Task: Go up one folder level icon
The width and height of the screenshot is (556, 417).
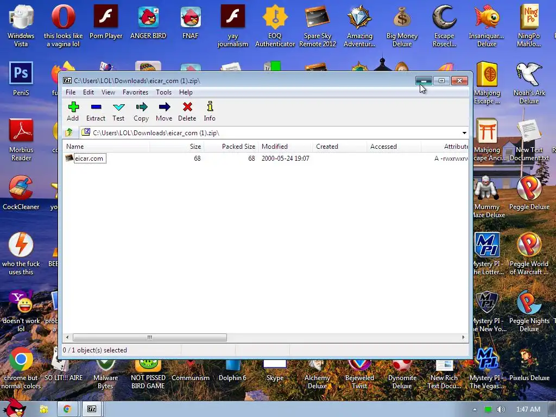Action: [69, 132]
